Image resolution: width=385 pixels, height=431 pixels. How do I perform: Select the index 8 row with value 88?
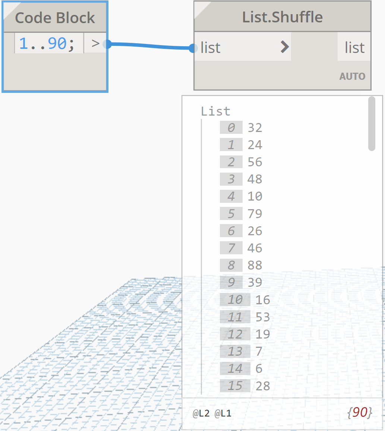click(241, 265)
